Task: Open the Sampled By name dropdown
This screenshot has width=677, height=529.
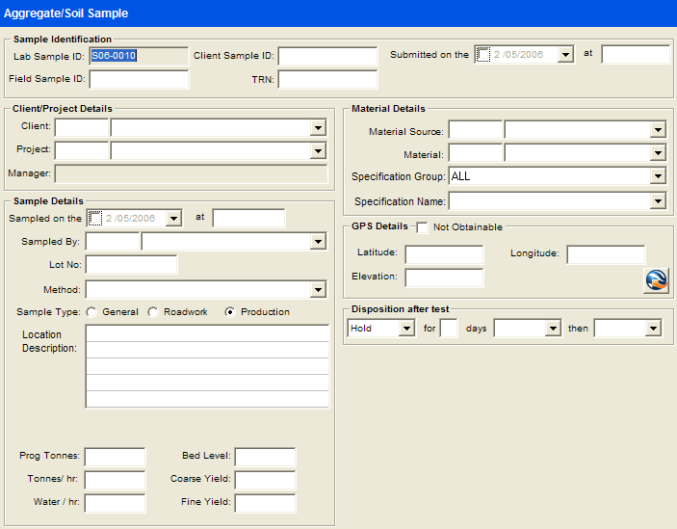Action: [318, 242]
